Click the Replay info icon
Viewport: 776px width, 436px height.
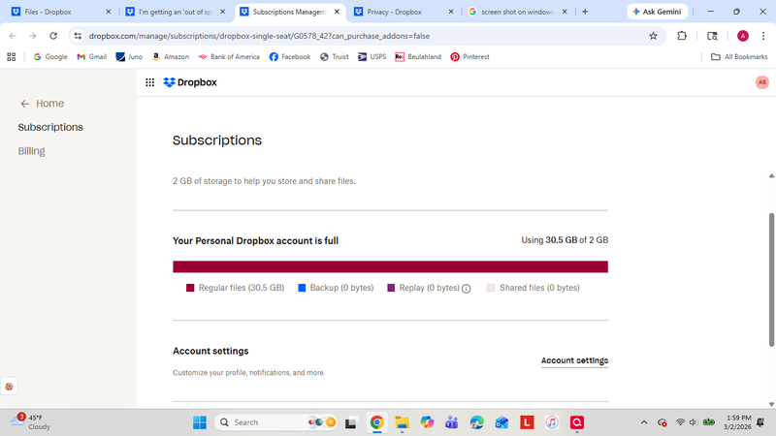click(466, 289)
